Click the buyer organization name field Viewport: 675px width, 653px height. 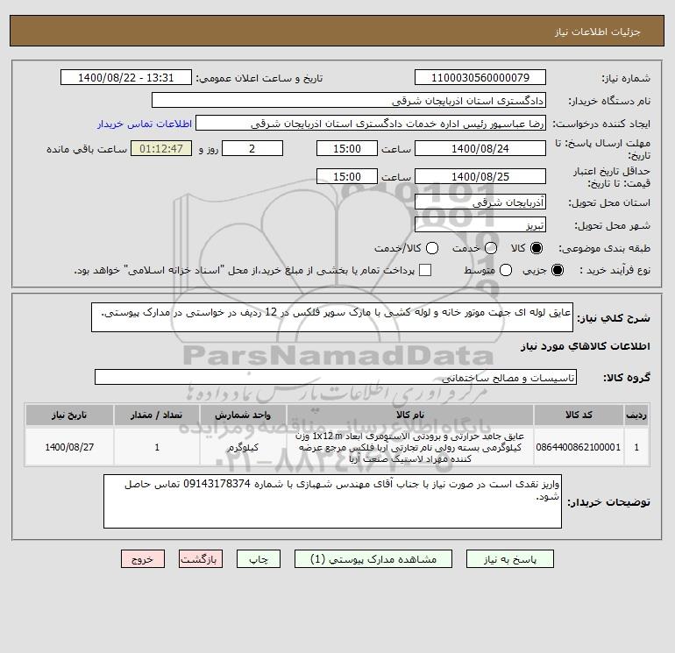349,101
